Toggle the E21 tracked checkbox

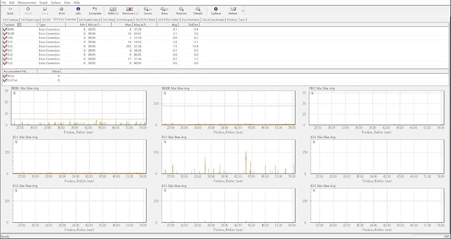pos(5,51)
